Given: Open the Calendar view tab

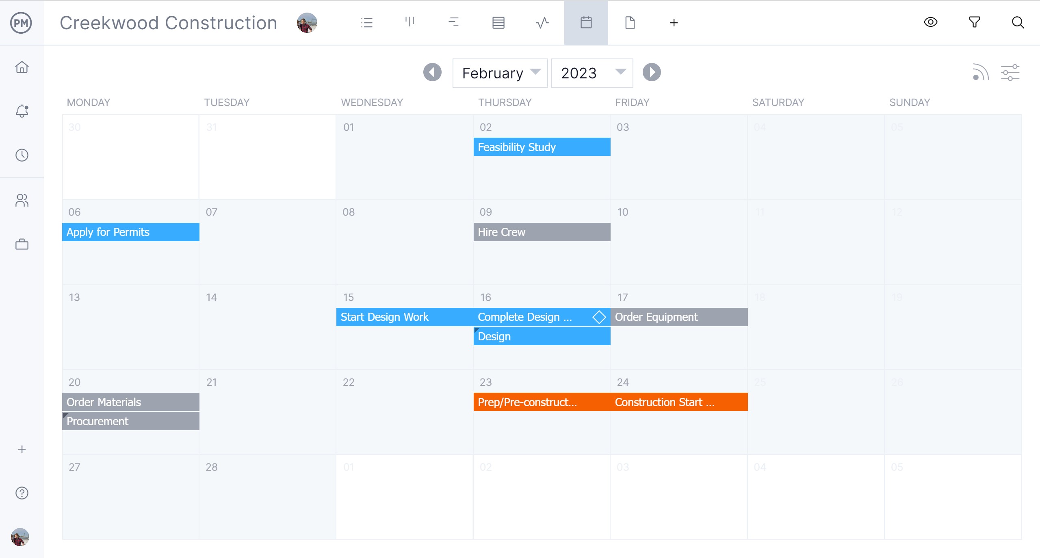Looking at the screenshot, I should point(586,22).
